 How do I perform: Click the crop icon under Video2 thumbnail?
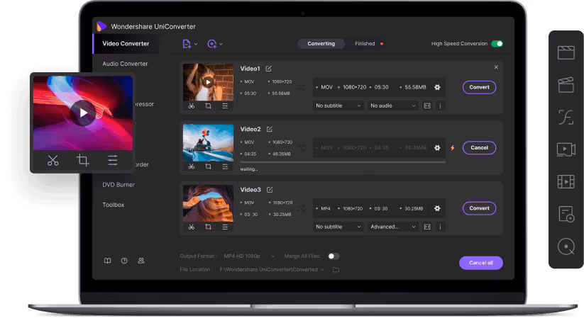point(208,166)
